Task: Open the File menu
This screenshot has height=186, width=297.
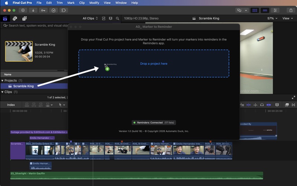Action: [39, 3]
